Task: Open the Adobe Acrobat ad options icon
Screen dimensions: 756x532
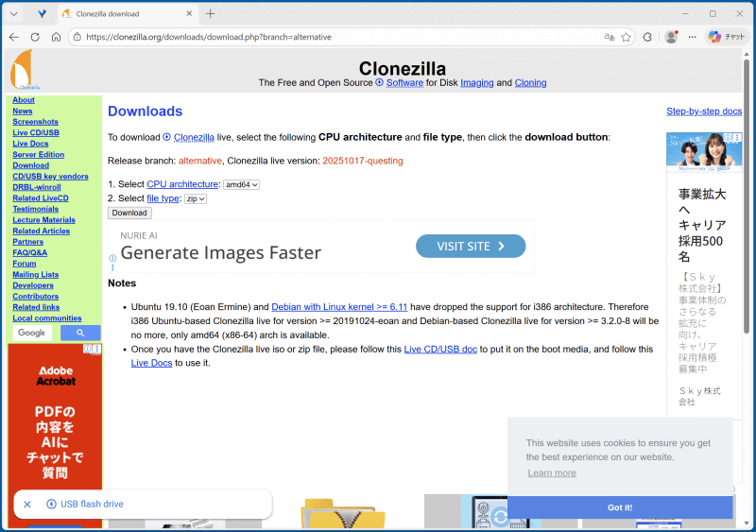Action: (97, 349)
